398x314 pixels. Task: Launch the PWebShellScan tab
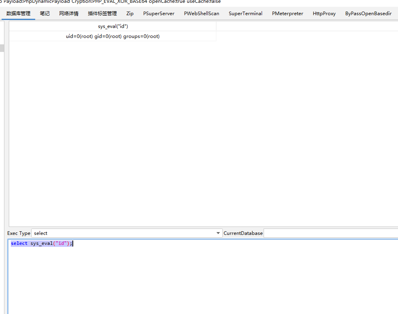click(x=201, y=13)
